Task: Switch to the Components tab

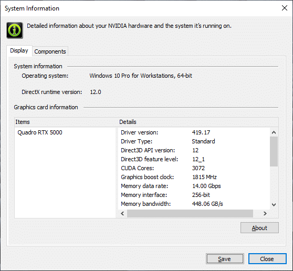Action: click(50, 51)
